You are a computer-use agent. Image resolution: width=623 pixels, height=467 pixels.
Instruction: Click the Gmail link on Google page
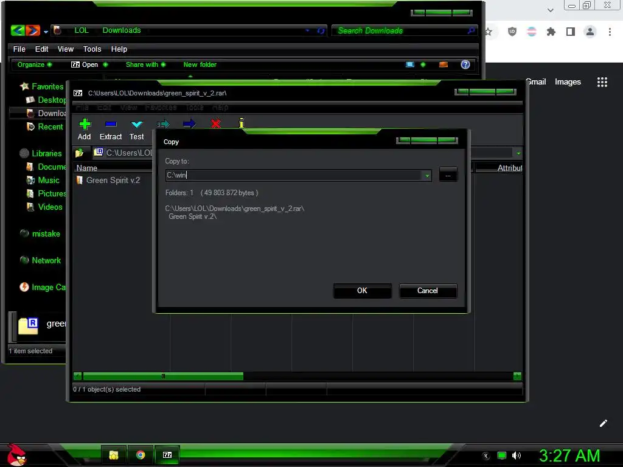[536, 82]
